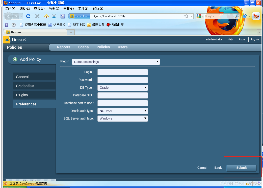Open the 最新头条 feed bookmark
263x188 pixels.
[x=96, y=25]
